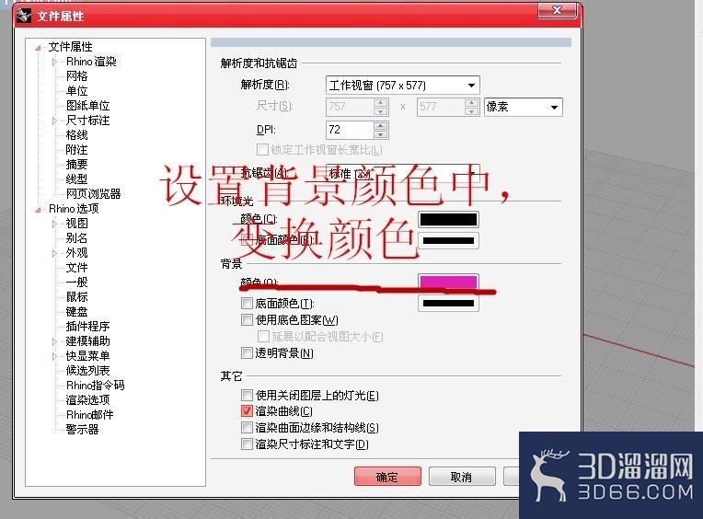
Task: Pick the 环境光 颜色 black swatch
Action: click(x=448, y=220)
